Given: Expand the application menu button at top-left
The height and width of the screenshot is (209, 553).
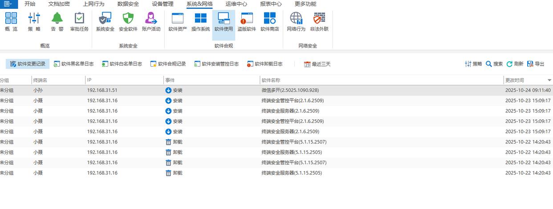Looking at the screenshot, I should pyautogui.click(x=8, y=4).
